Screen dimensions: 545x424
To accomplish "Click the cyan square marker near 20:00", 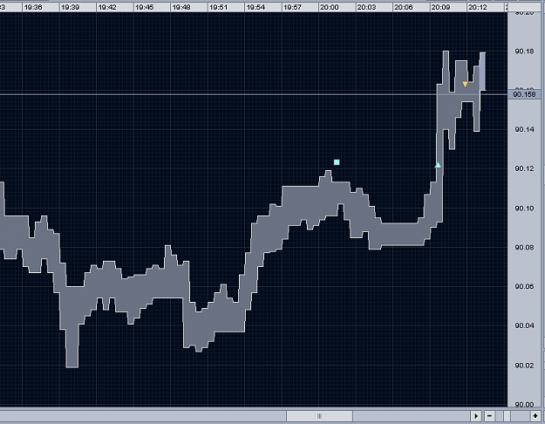I will tap(337, 162).
